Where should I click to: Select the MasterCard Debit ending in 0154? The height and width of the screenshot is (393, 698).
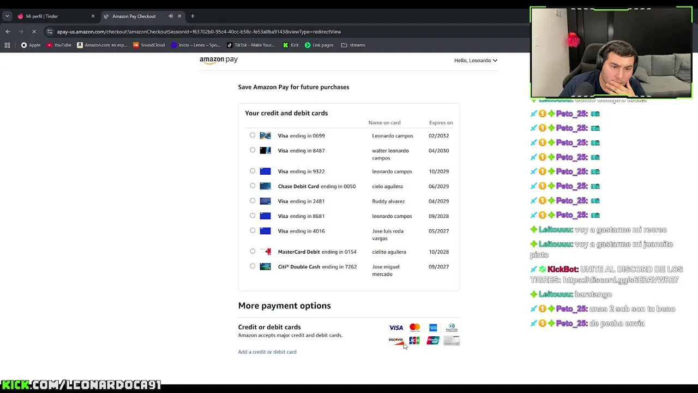click(x=252, y=251)
